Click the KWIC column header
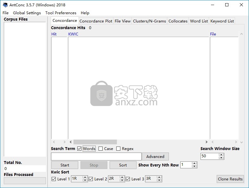The width and height of the screenshot is (249, 188). coord(73,34)
